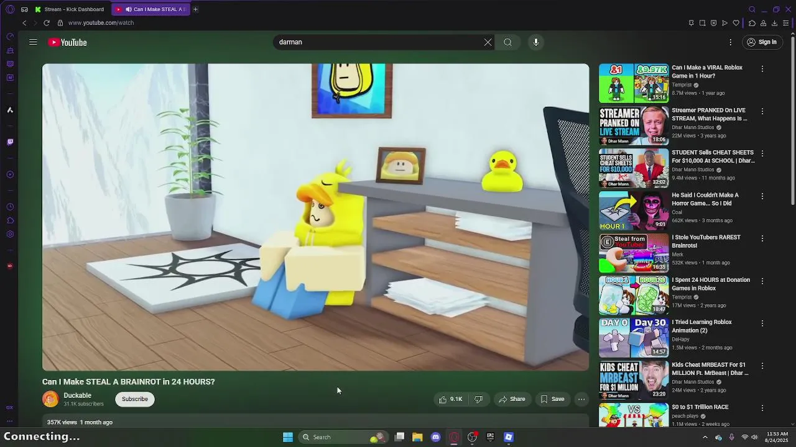Image resolution: width=796 pixels, height=447 pixels.
Task: Bookmark the page with the heart icon
Action: pyautogui.click(x=736, y=23)
